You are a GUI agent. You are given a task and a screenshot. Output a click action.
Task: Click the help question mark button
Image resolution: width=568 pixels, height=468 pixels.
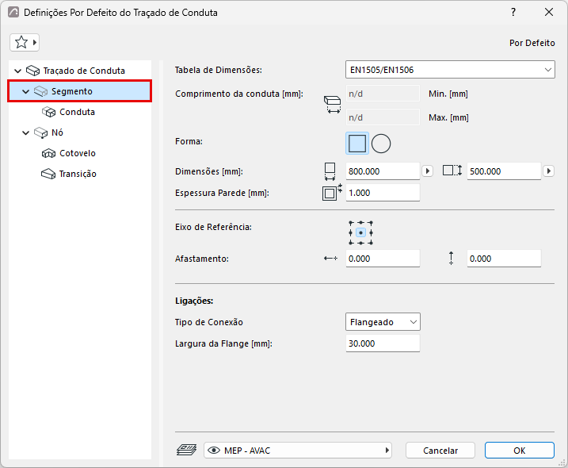tap(513, 13)
